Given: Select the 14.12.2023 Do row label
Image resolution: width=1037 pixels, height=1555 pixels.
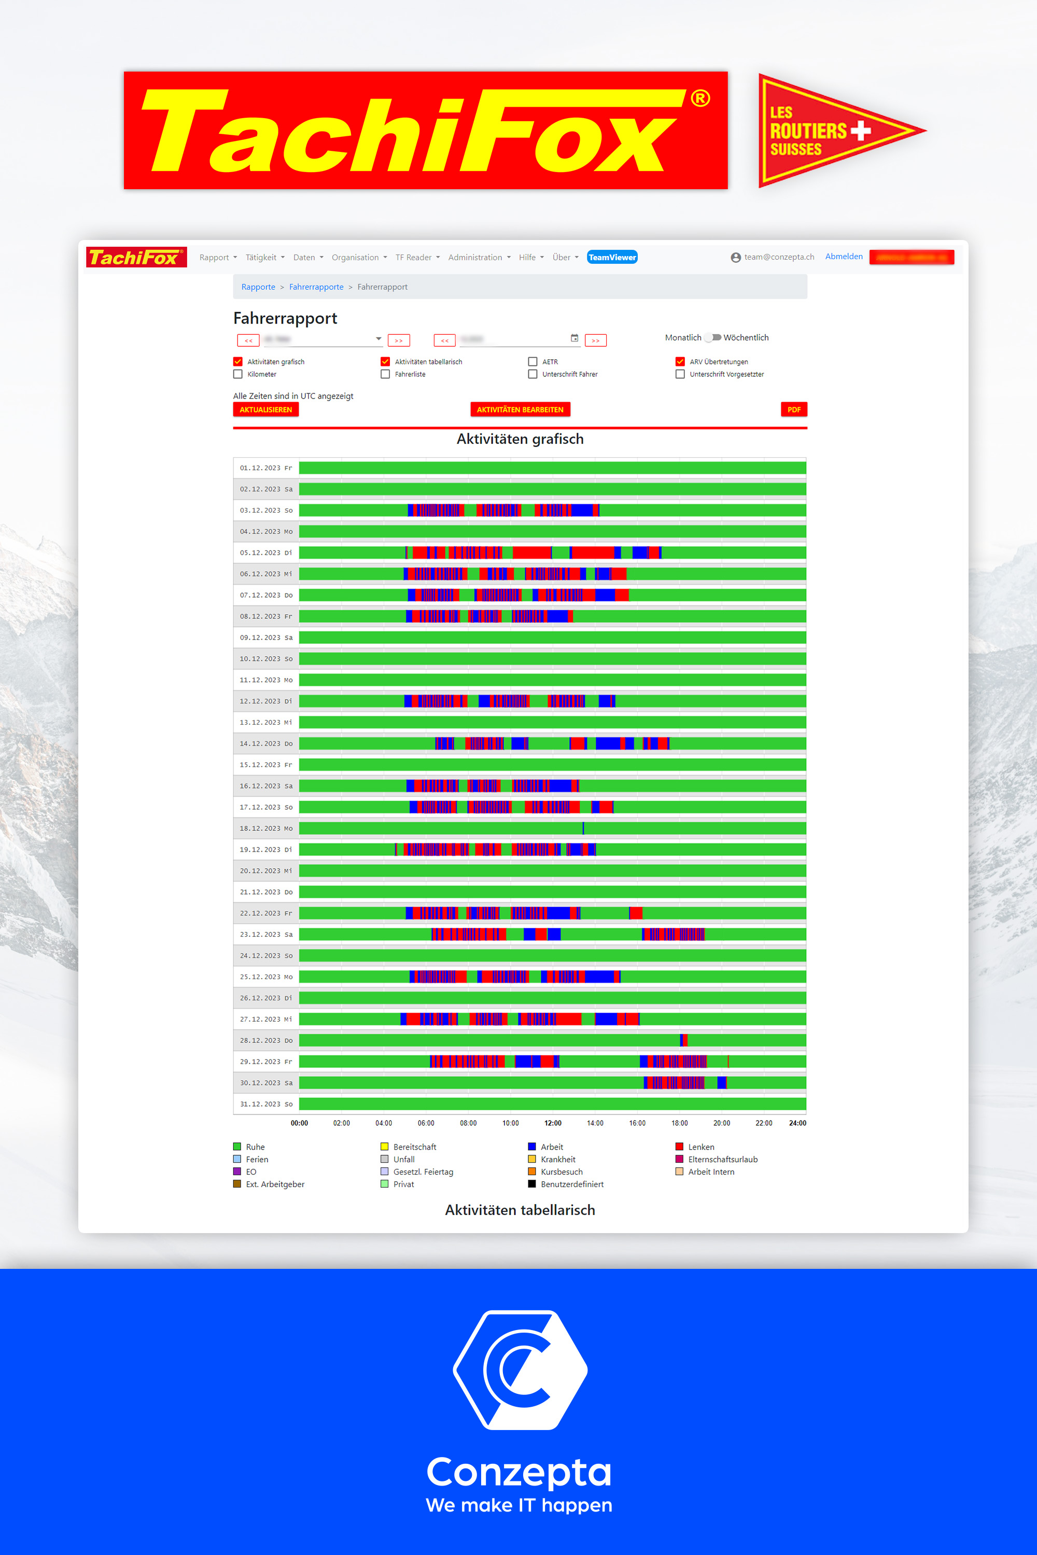Looking at the screenshot, I should pos(266,743).
